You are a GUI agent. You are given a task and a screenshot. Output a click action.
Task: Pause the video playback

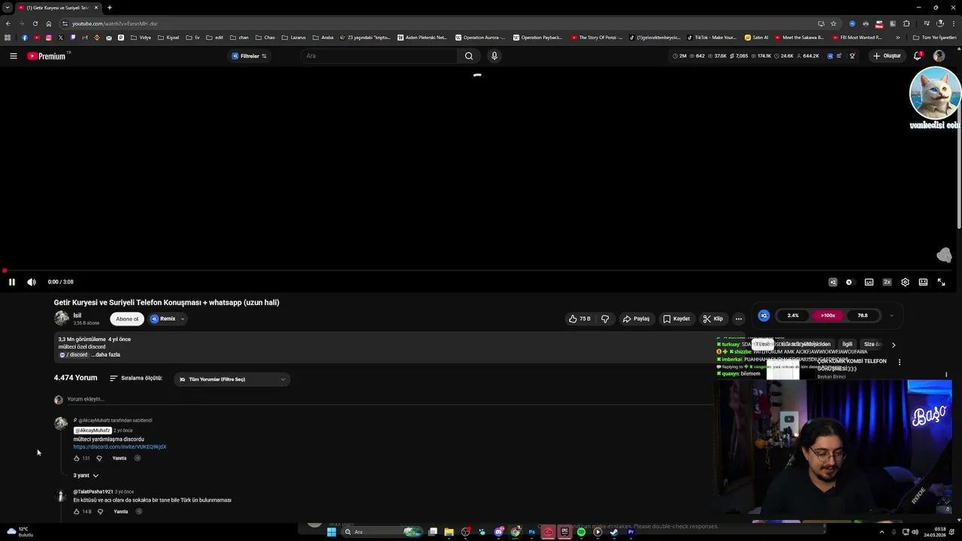[12, 282]
